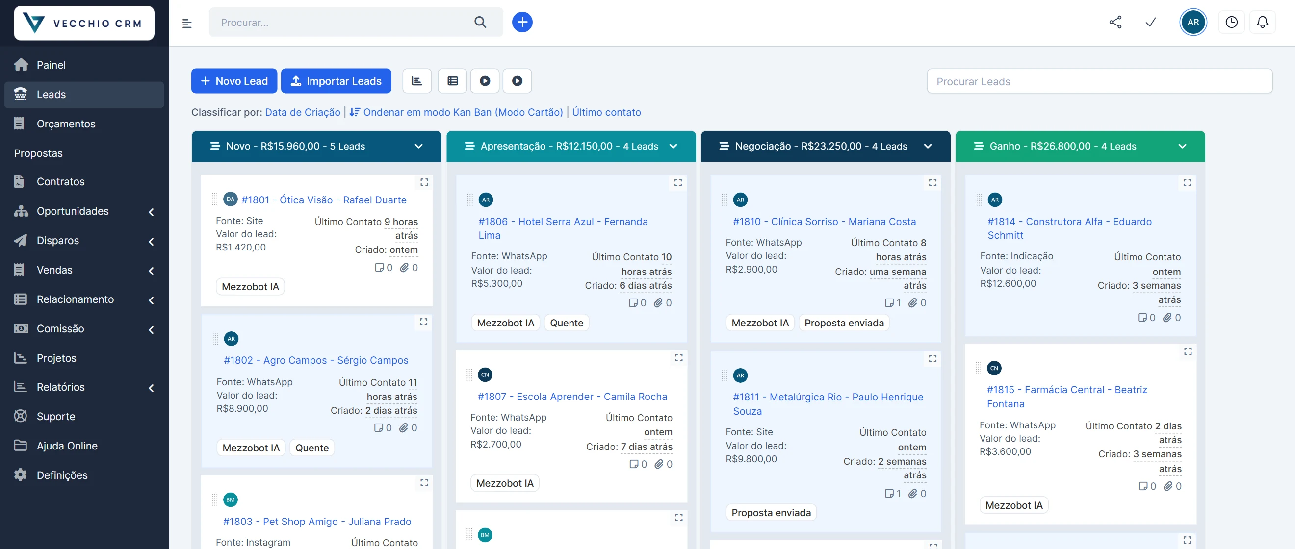Expand lead card #1814 Construtora Alfa

1187,182
